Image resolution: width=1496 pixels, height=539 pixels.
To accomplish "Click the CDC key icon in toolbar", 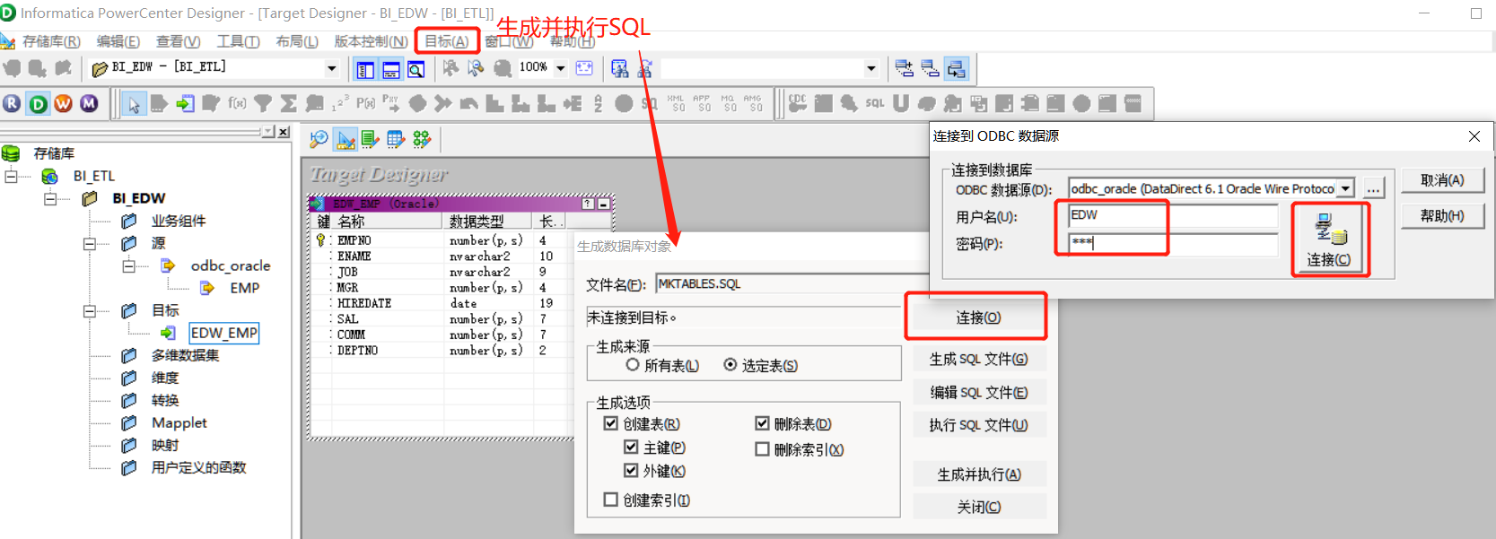I will click(x=797, y=104).
